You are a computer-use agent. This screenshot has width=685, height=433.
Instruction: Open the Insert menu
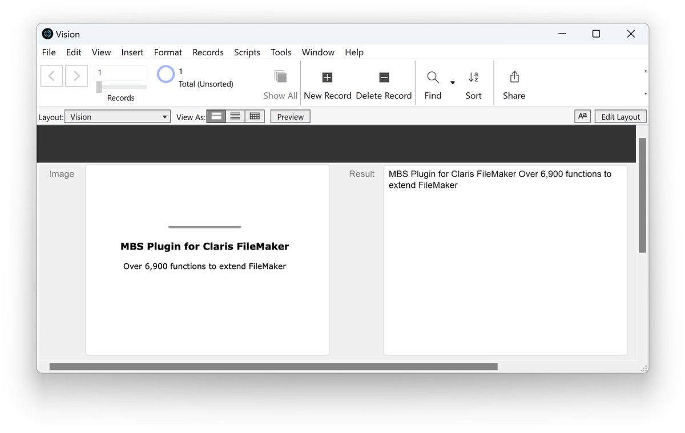[132, 52]
